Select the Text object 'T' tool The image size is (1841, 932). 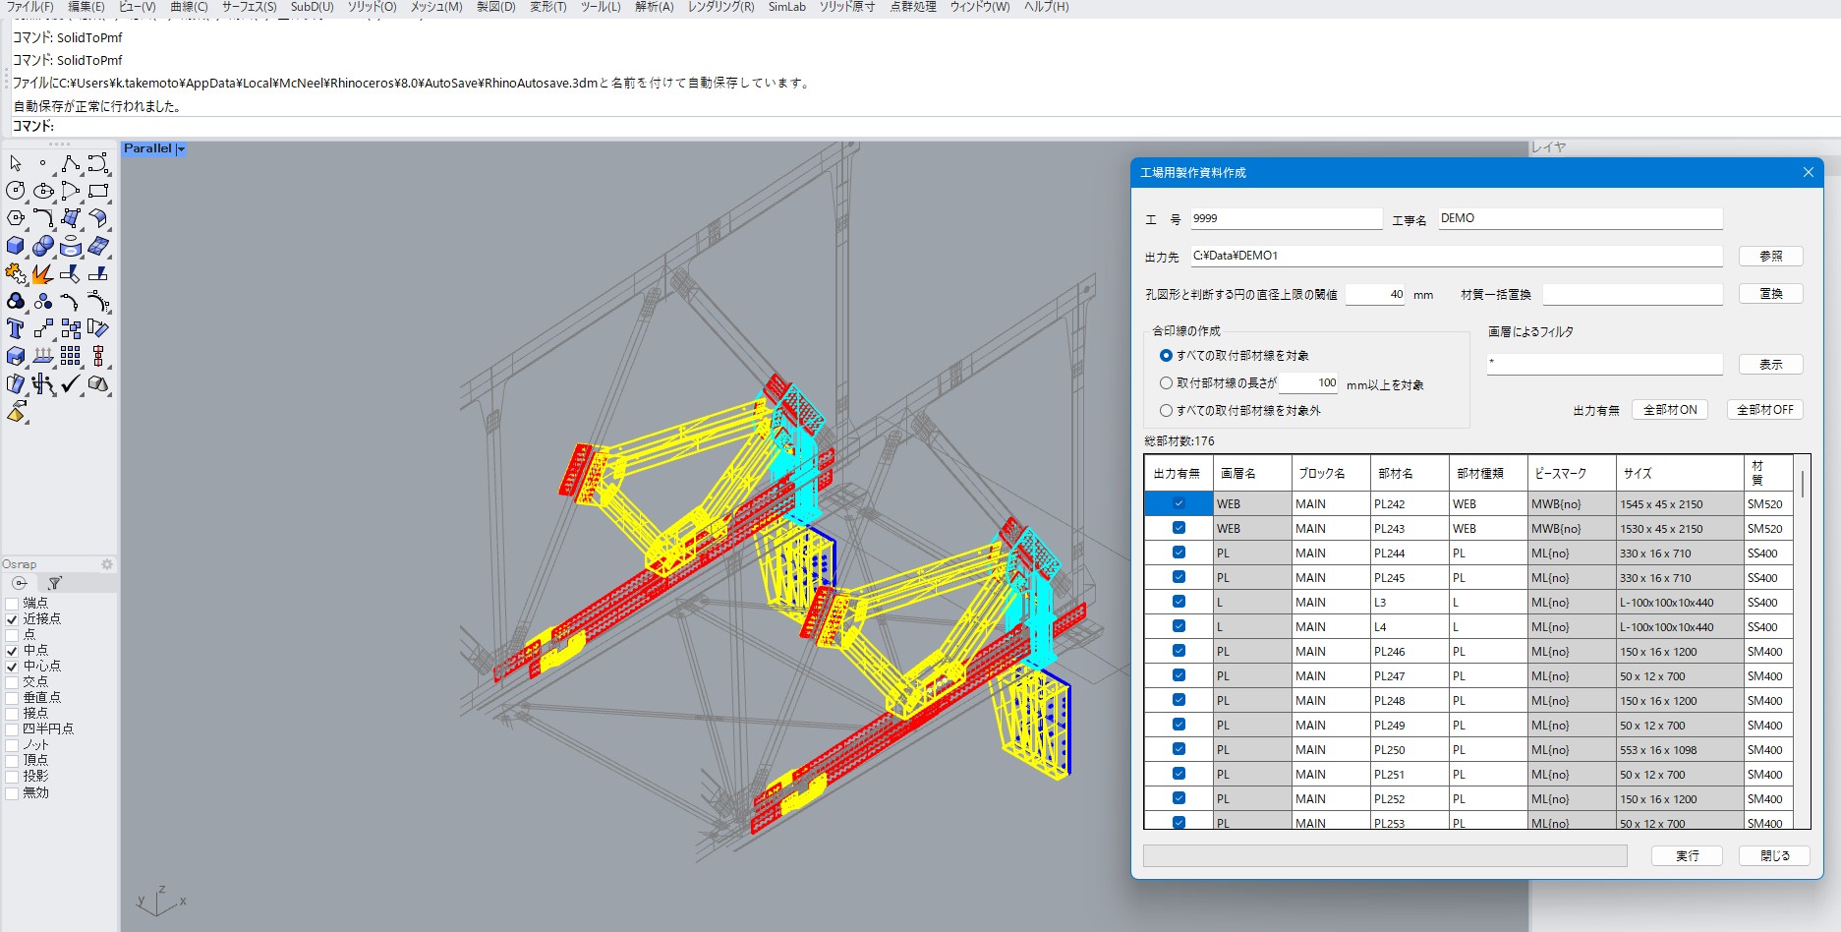(16, 328)
